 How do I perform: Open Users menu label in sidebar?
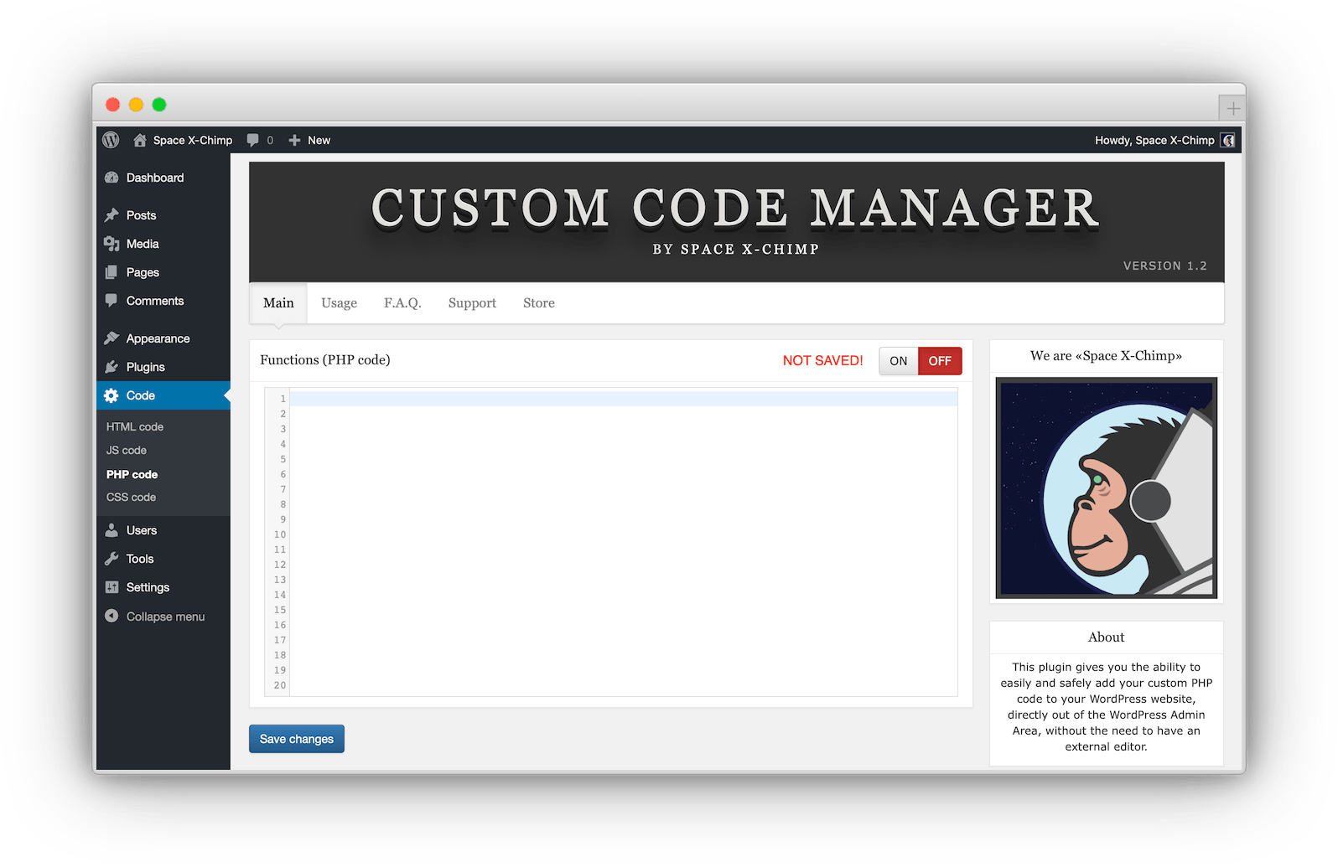point(142,530)
